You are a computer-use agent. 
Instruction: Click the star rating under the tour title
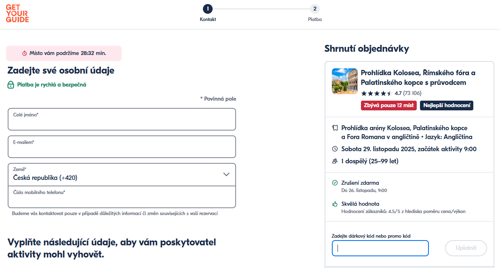click(377, 93)
